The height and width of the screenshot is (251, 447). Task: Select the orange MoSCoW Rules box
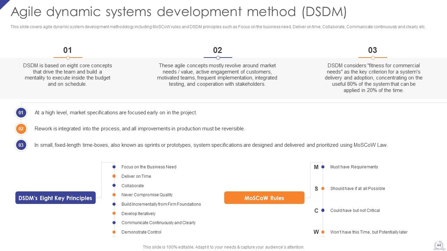(x=264, y=198)
